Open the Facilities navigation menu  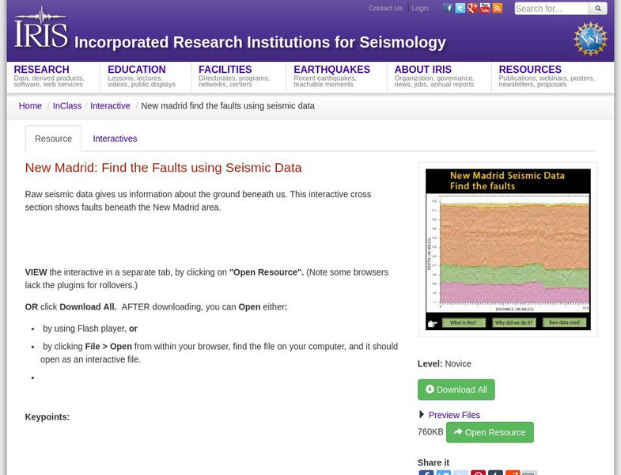225,70
